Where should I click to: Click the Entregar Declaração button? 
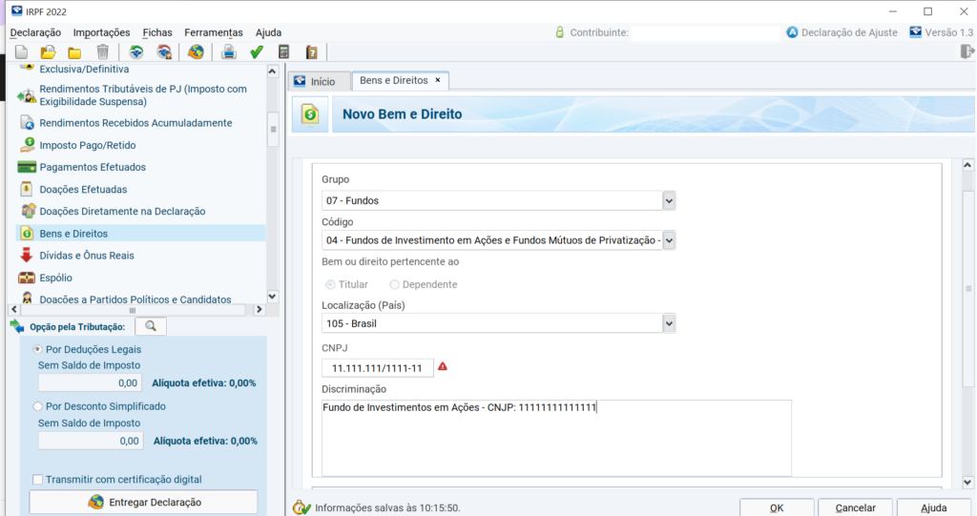pos(144,502)
